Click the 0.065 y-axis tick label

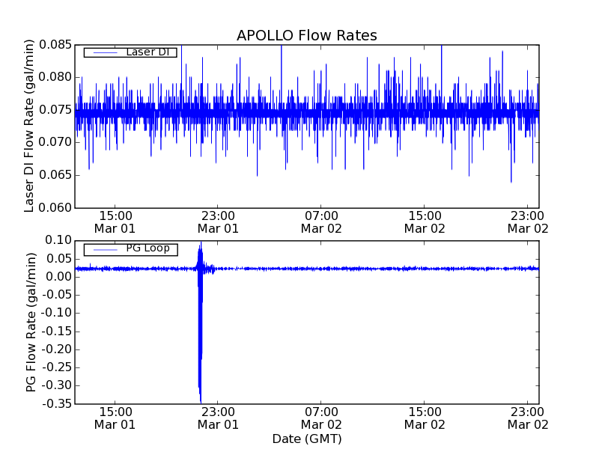(55, 175)
